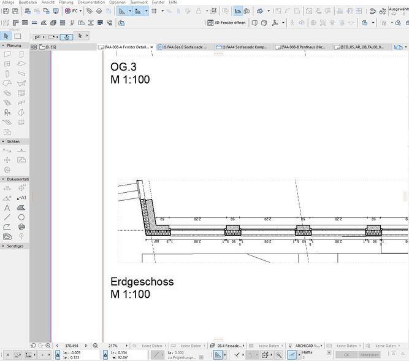The width and height of the screenshot is (409, 361).
Task: Select the Stair tool in Planung
Action: click(7, 103)
